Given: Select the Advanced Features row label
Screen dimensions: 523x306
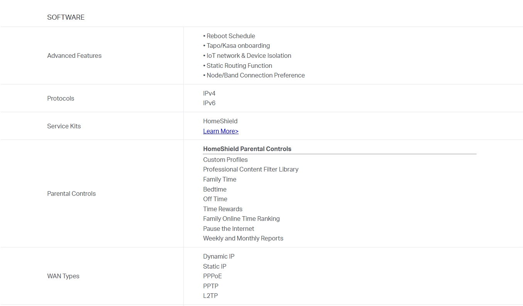Looking at the screenshot, I should 74,55.
